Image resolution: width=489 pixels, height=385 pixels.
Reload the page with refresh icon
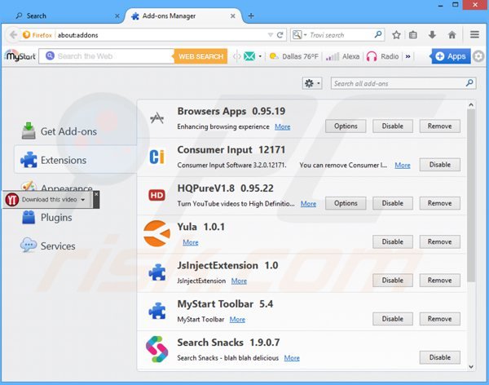pyautogui.click(x=280, y=35)
